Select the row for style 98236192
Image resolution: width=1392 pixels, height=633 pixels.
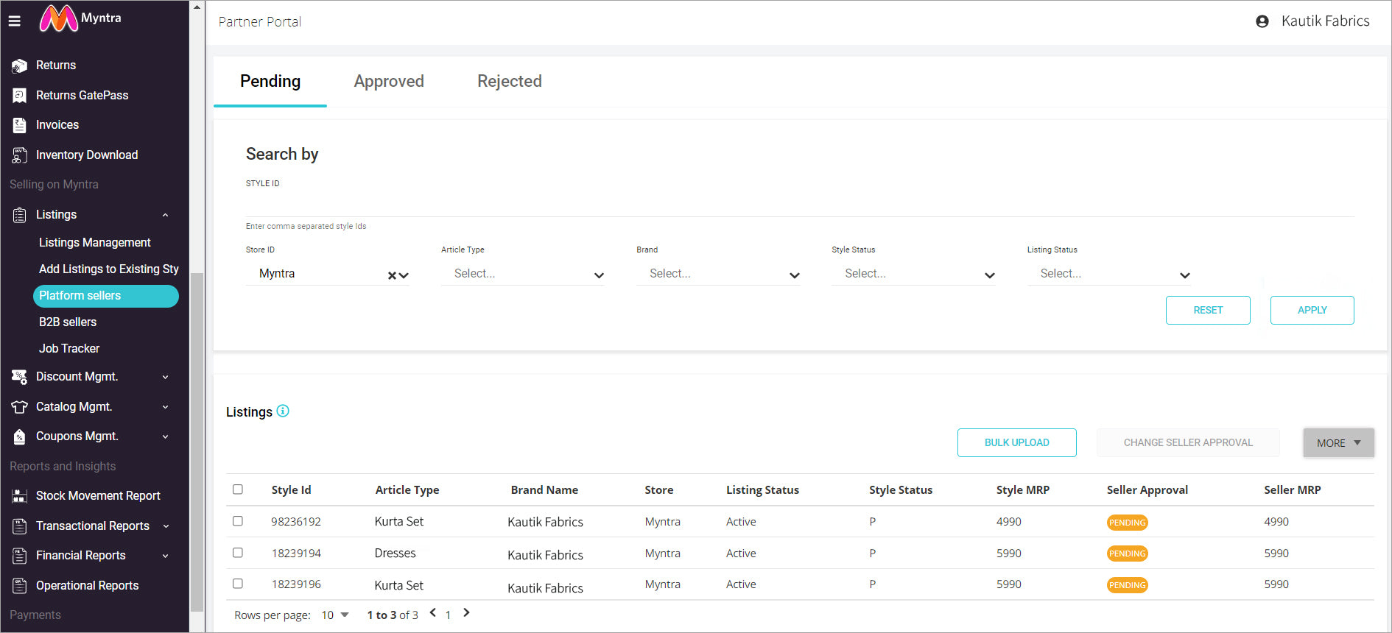tap(238, 521)
